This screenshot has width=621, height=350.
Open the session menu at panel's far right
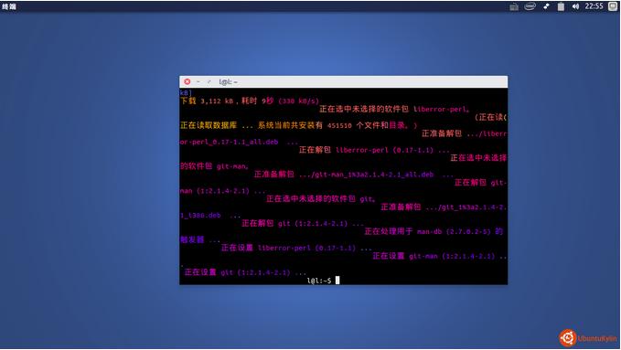click(x=613, y=6)
